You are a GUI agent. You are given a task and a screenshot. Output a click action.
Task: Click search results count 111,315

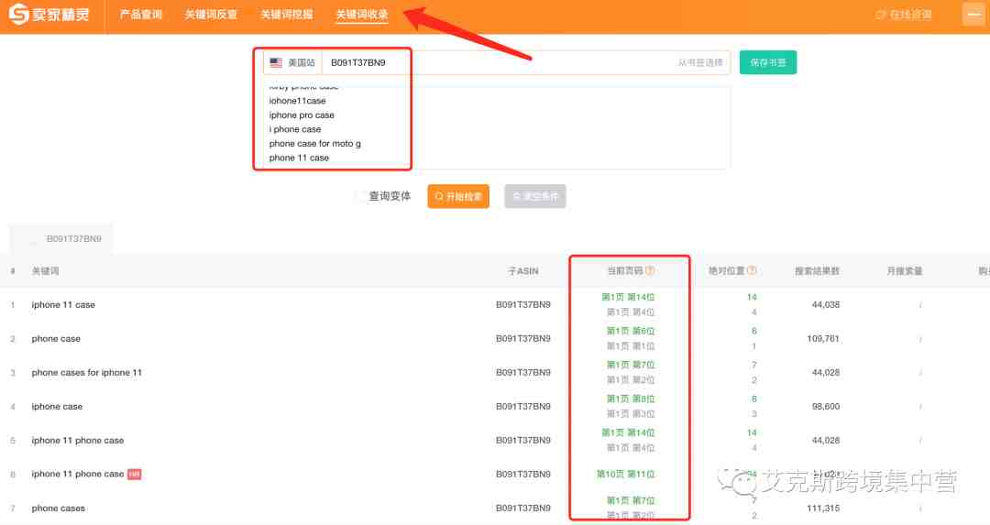[822, 509]
